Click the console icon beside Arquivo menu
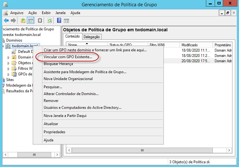Image resolution: width=239 pixels, height=167 pixels. 6,13
